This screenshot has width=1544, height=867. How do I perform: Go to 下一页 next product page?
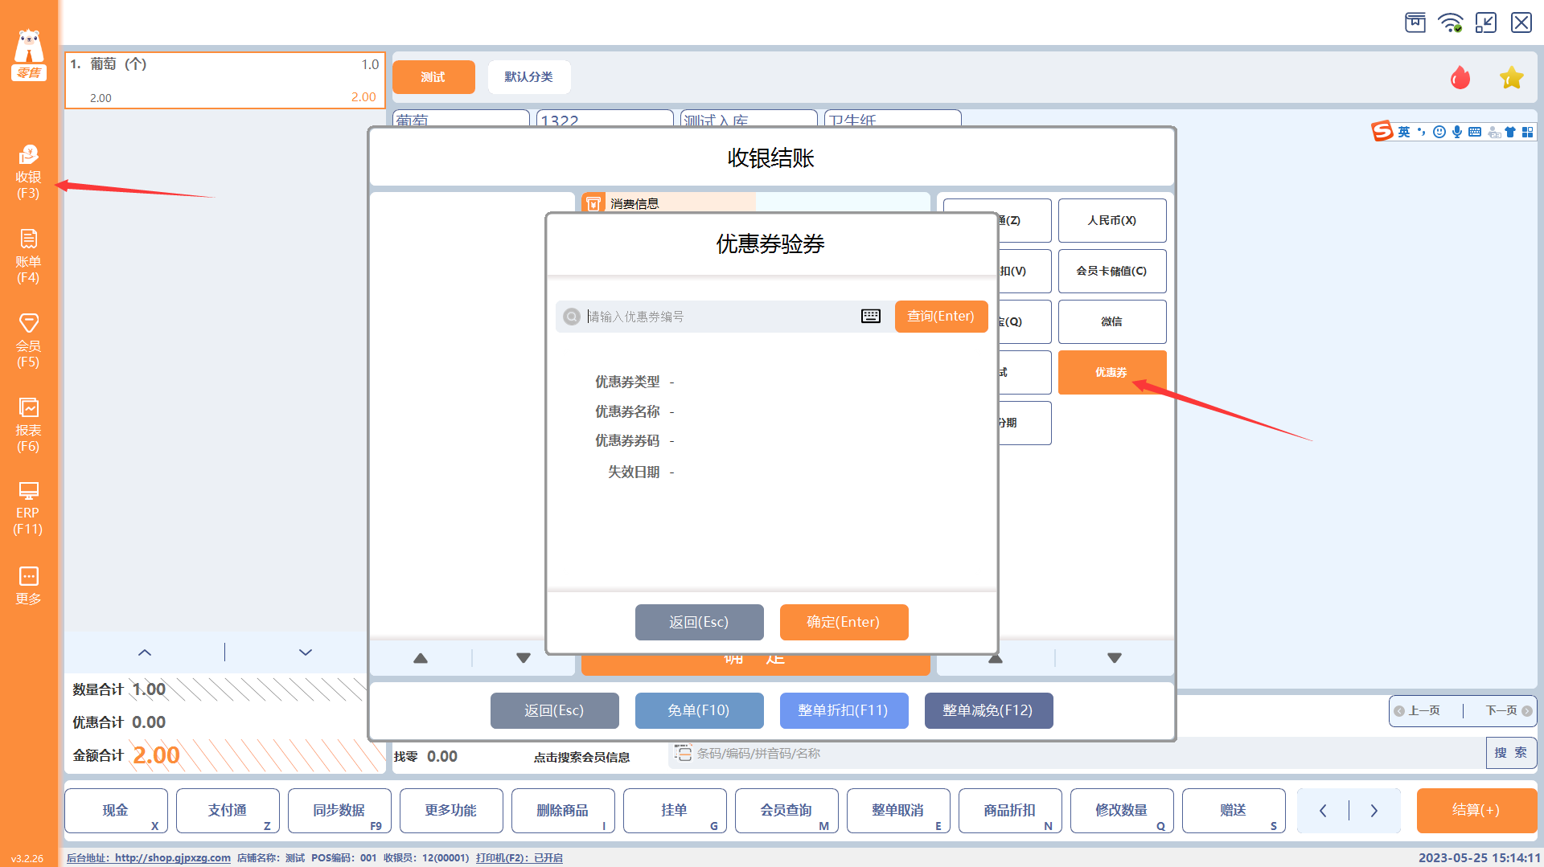[1509, 710]
